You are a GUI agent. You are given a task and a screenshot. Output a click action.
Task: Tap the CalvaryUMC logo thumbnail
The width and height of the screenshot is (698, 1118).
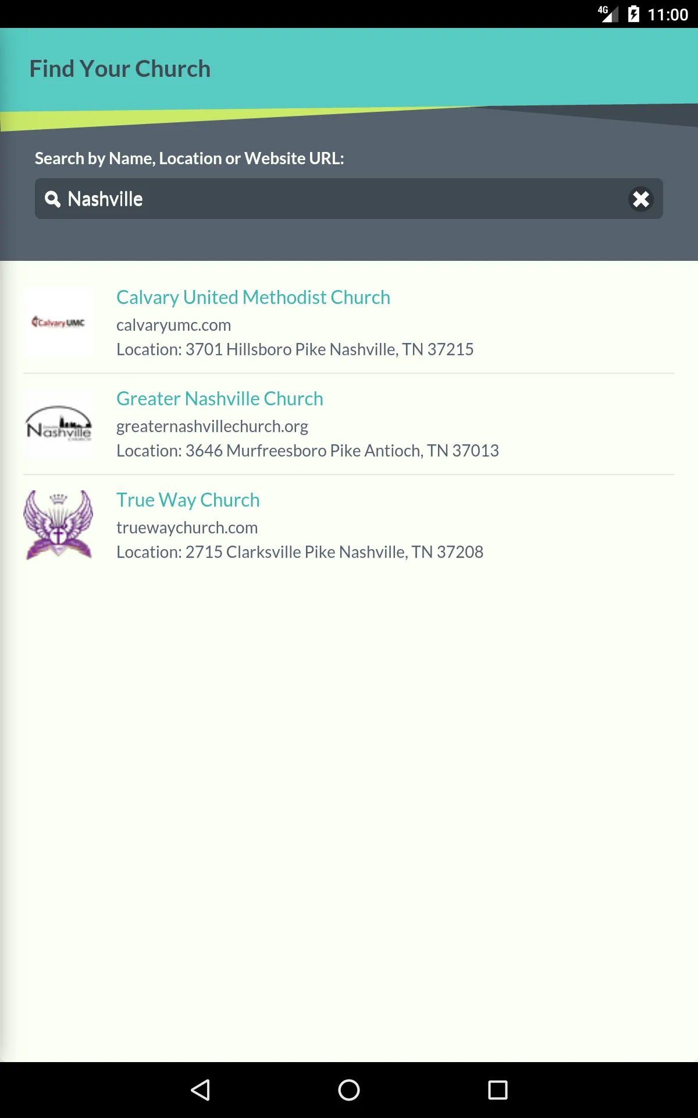pyautogui.click(x=58, y=322)
